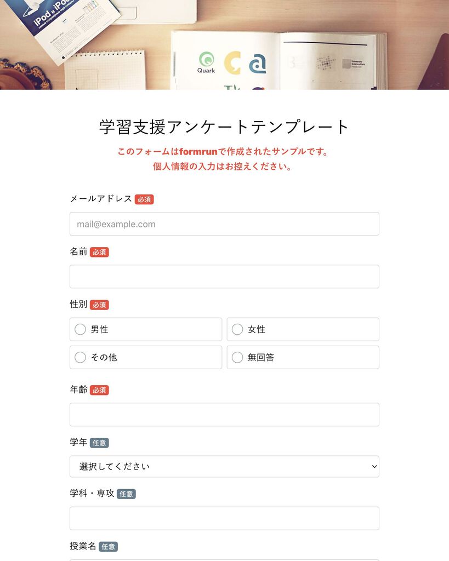Click the 年齢 age input field
Image resolution: width=449 pixels, height=561 pixels.
(x=224, y=414)
